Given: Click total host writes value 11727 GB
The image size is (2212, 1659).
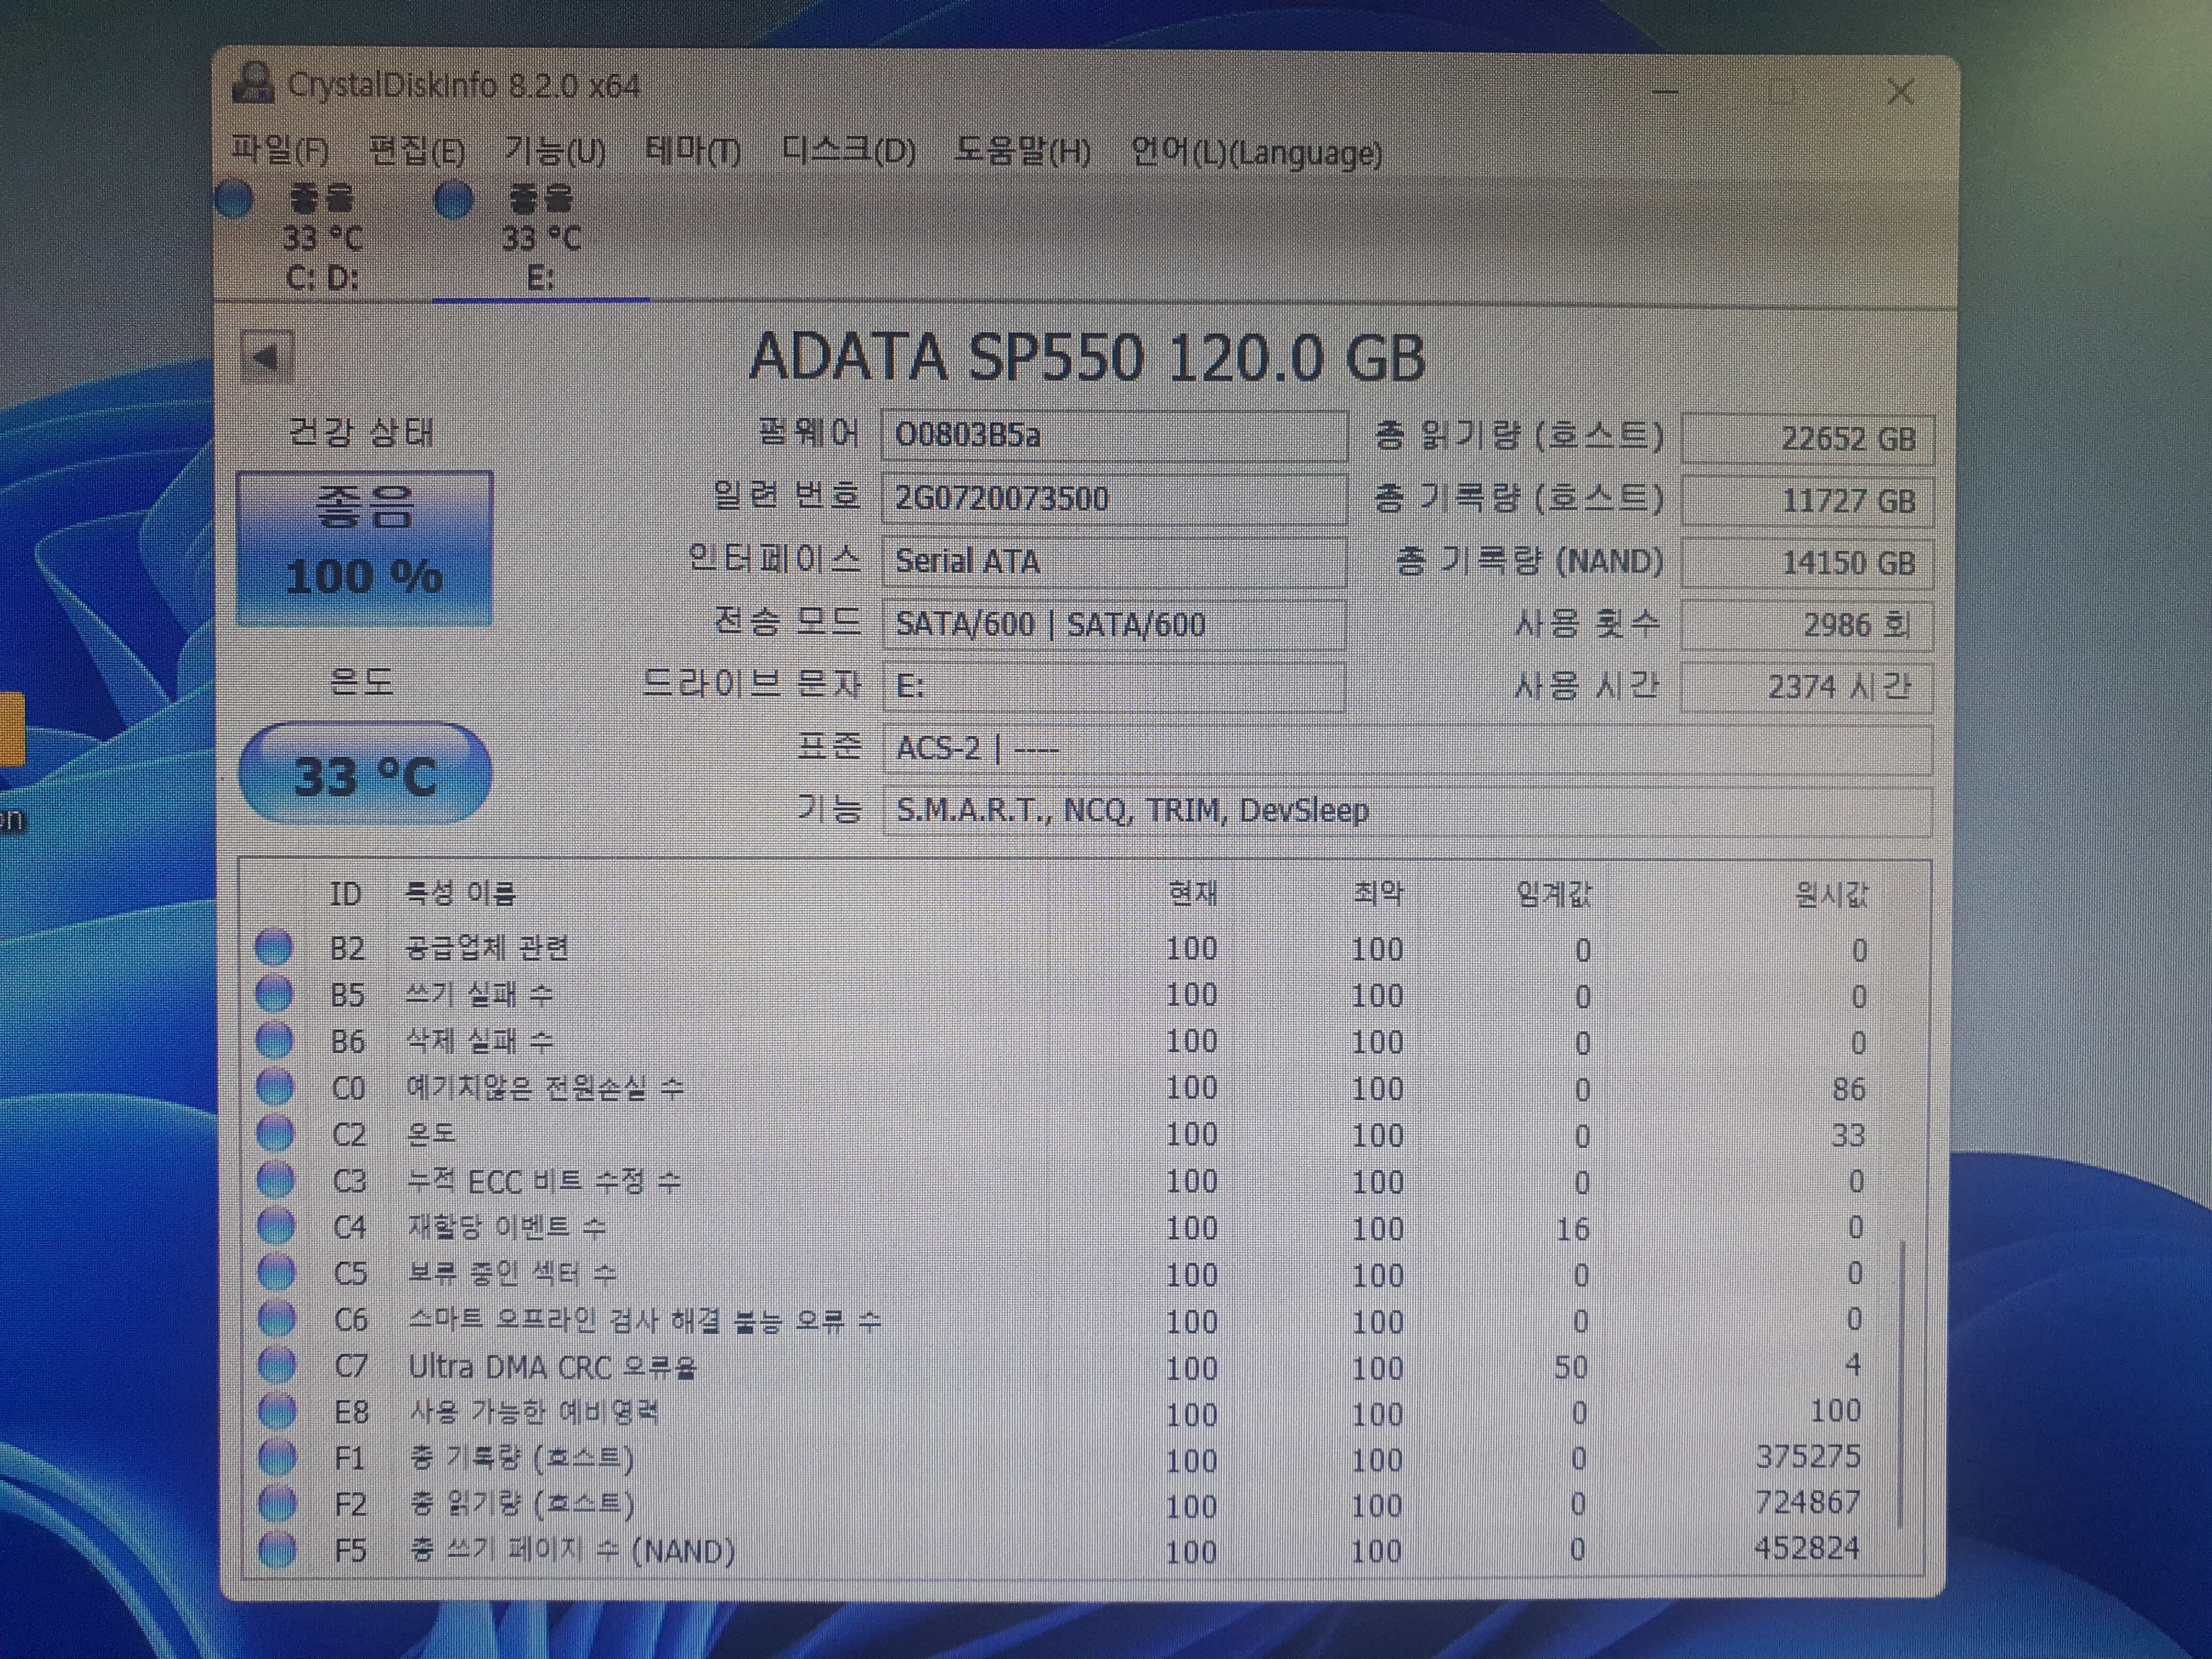Looking at the screenshot, I should click(1808, 500).
